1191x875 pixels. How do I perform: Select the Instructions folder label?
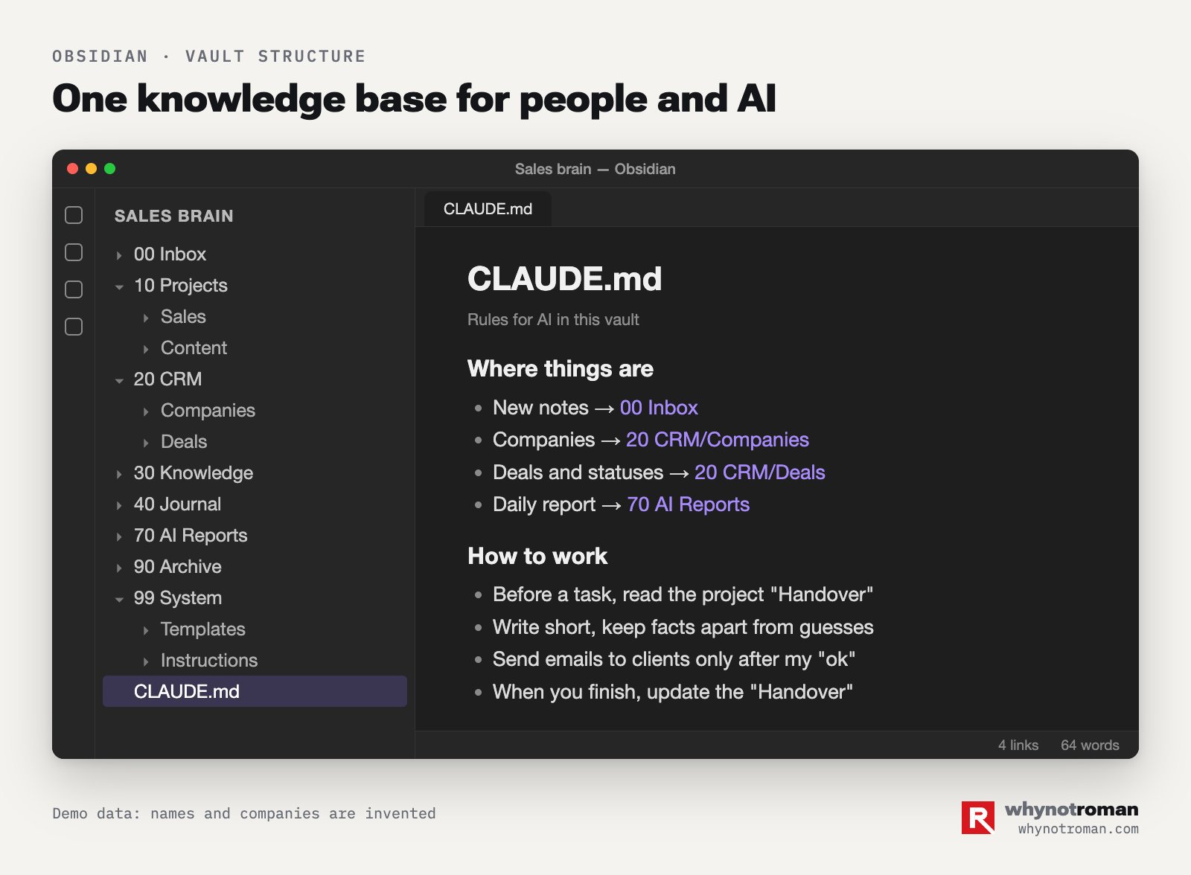(209, 661)
